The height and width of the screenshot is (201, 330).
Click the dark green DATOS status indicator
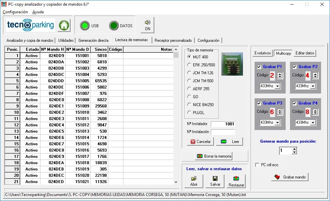(x=114, y=26)
